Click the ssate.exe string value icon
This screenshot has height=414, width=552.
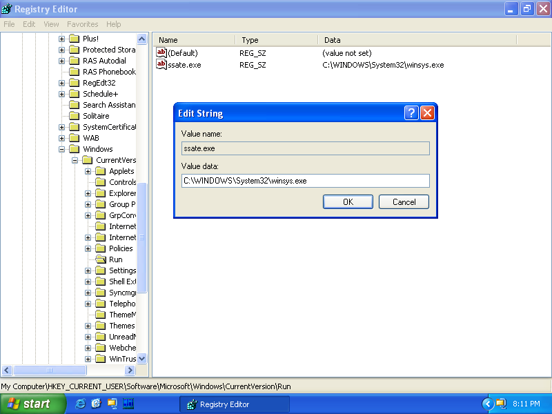pyautogui.click(x=161, y=65)
